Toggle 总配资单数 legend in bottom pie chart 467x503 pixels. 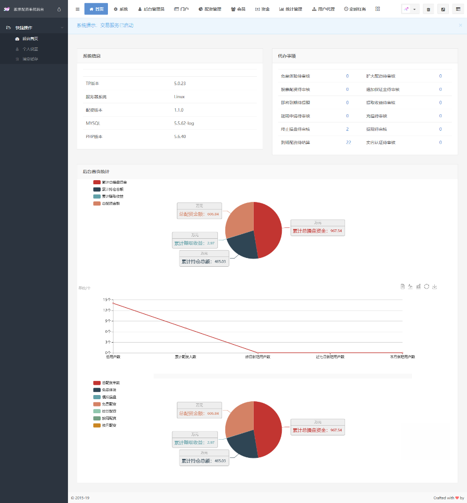point(97,383)
